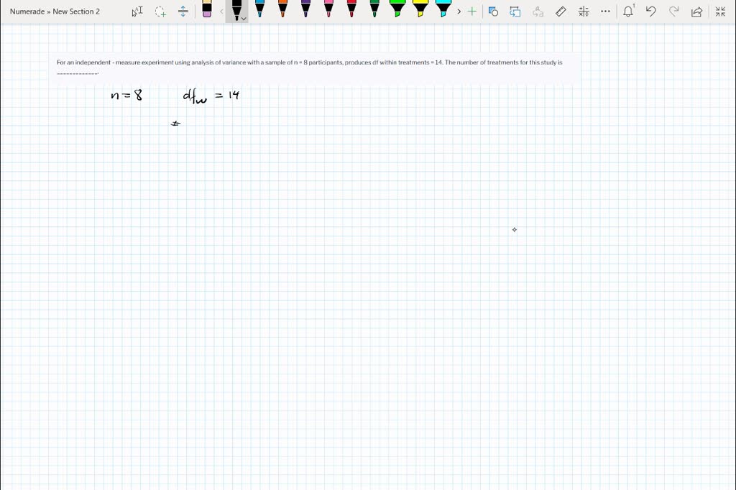Select the ruler tool
Image resolution: width=736 pixels, height=490 pixels.
561,11
